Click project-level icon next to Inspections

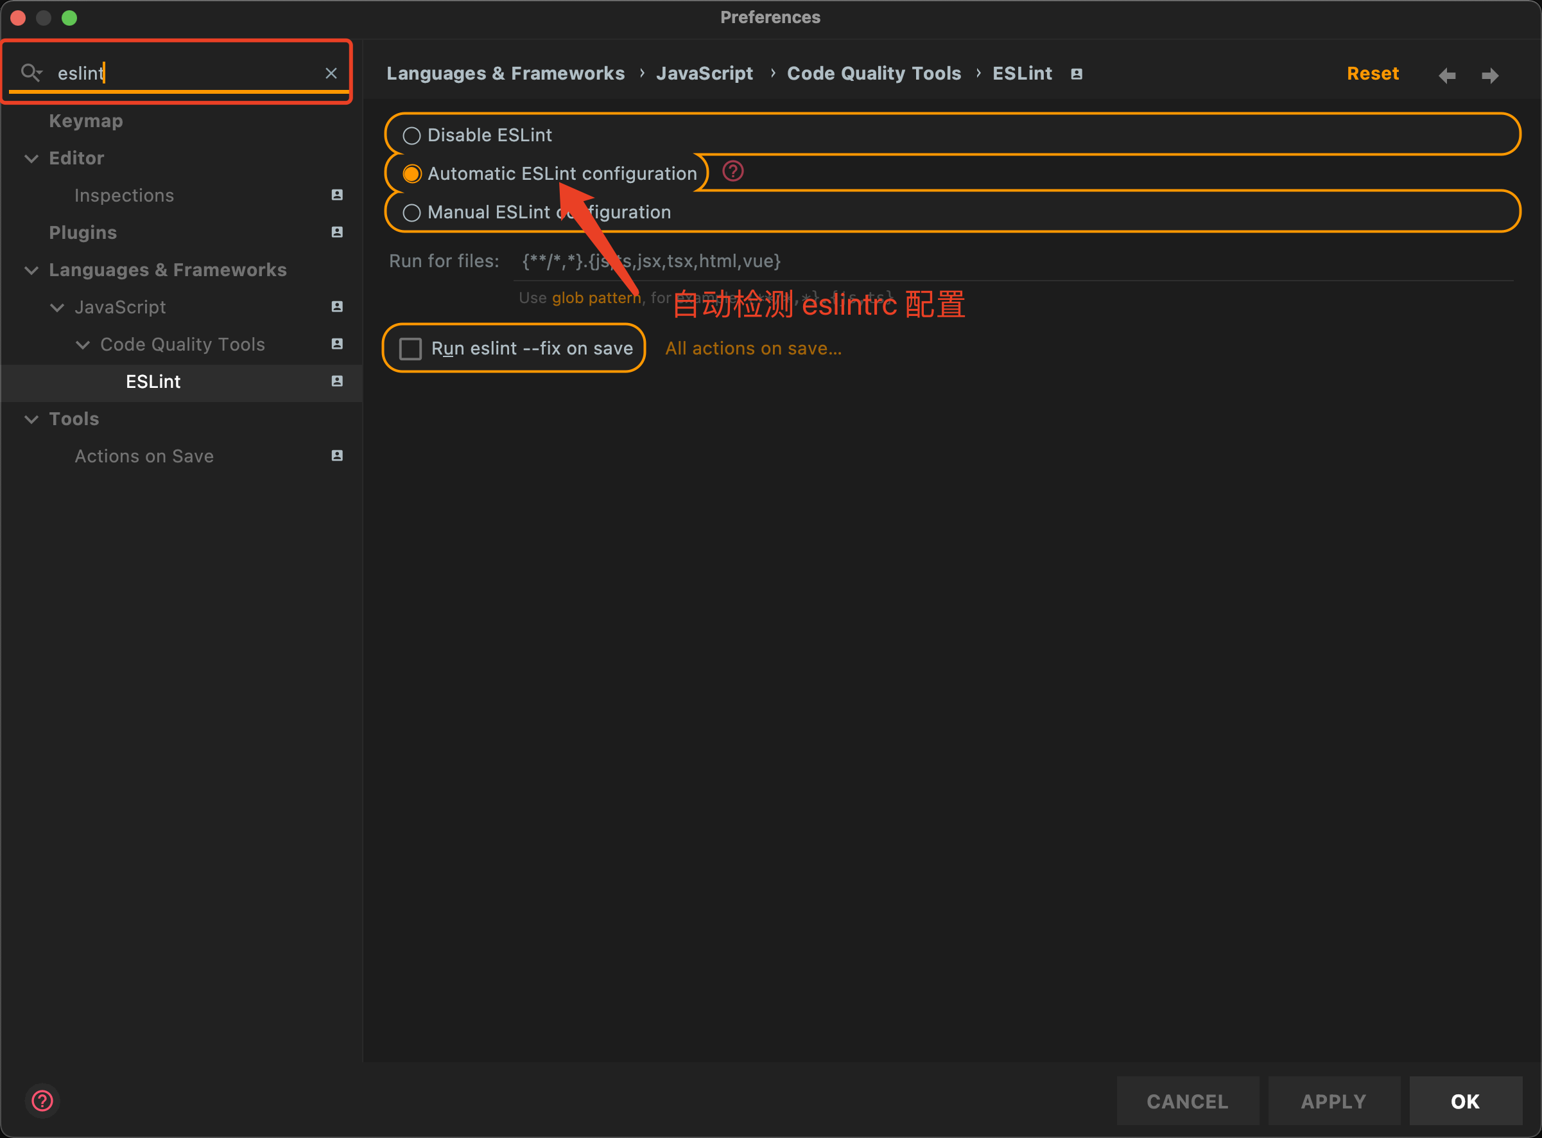click(x=337, y=195)
